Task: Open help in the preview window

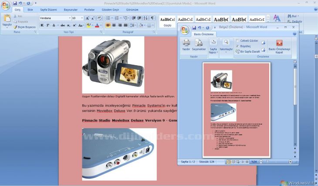Action: point(294,34)
